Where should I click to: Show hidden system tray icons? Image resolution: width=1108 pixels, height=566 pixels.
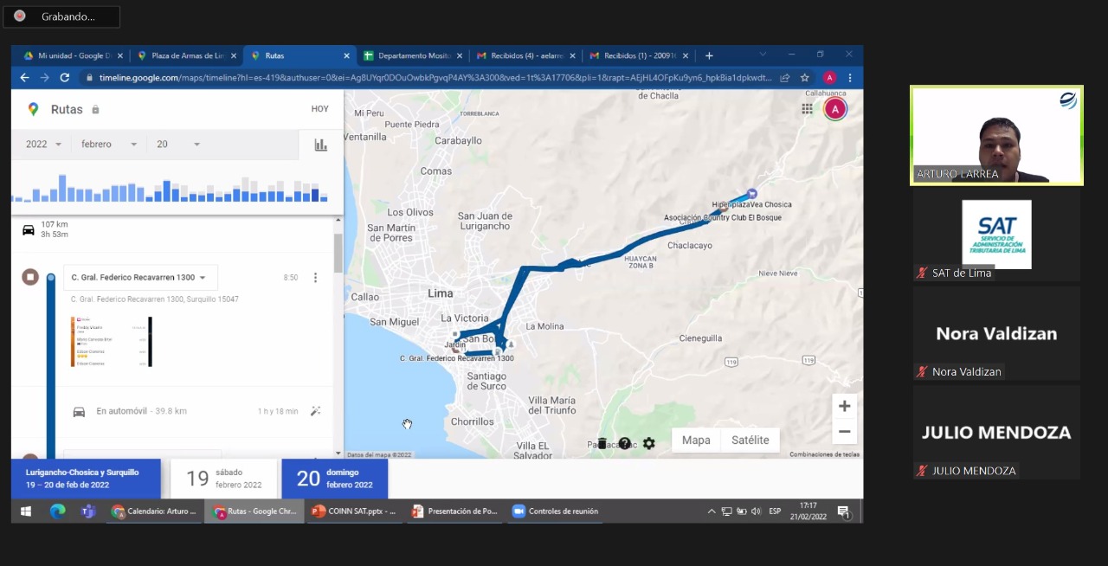point(712,511)
